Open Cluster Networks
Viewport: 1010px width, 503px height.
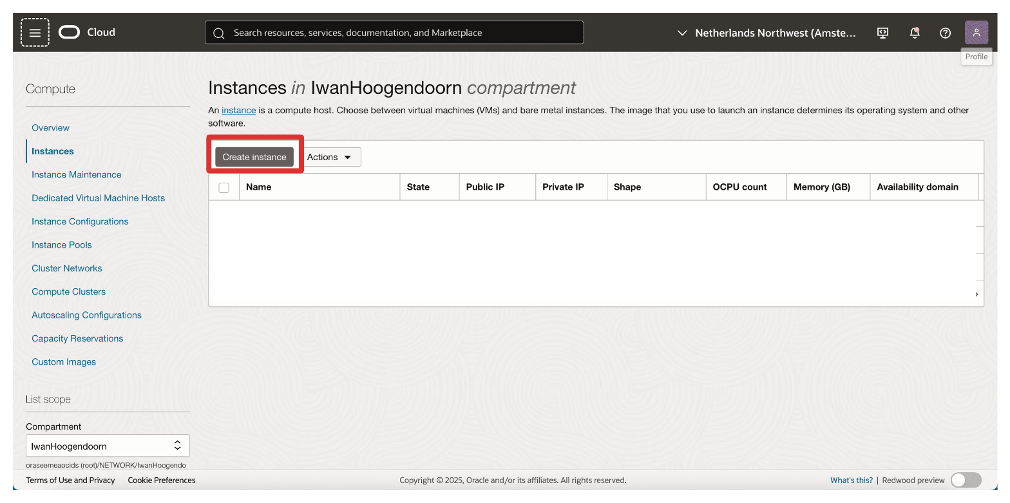(x=67, y=268)
